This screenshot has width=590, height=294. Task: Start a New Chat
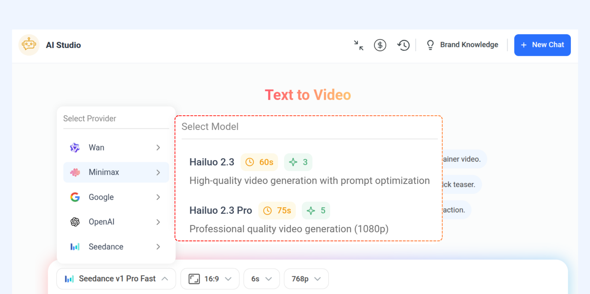click(542, 45)
